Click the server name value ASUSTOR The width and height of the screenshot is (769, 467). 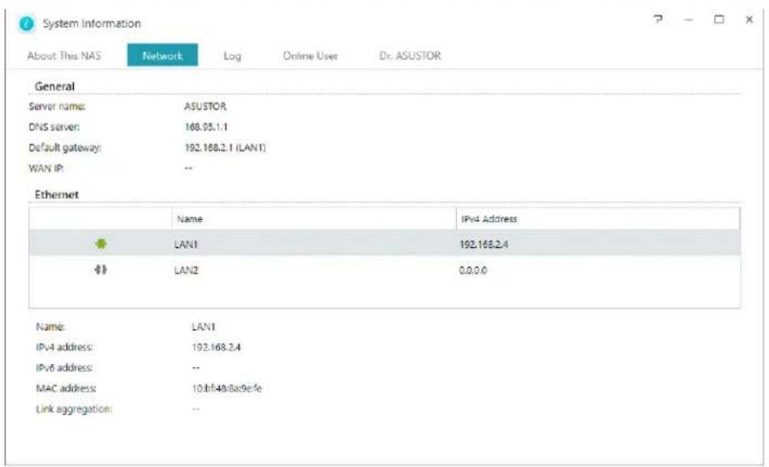pyautogui.click(x=205, y=106)
